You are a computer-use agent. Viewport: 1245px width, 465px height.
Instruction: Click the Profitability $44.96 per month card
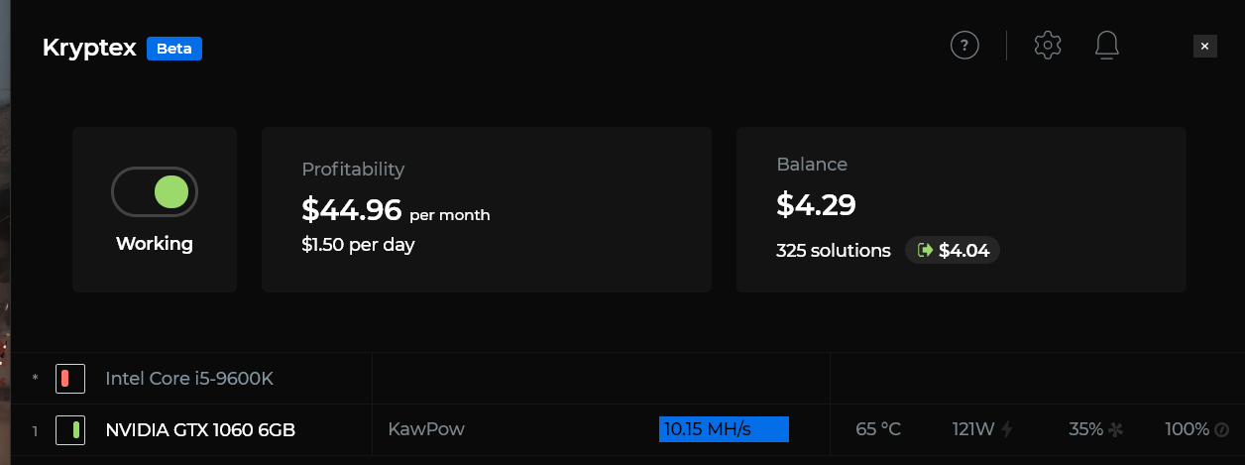tap(486, 209)
